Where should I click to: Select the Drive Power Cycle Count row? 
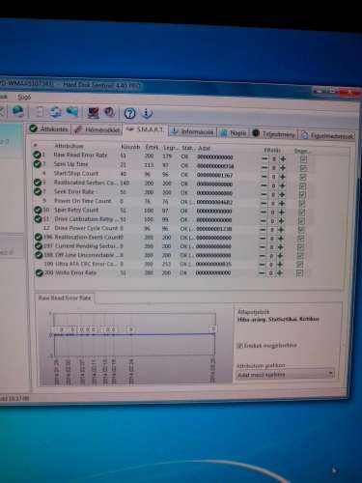tap(171, 228)
